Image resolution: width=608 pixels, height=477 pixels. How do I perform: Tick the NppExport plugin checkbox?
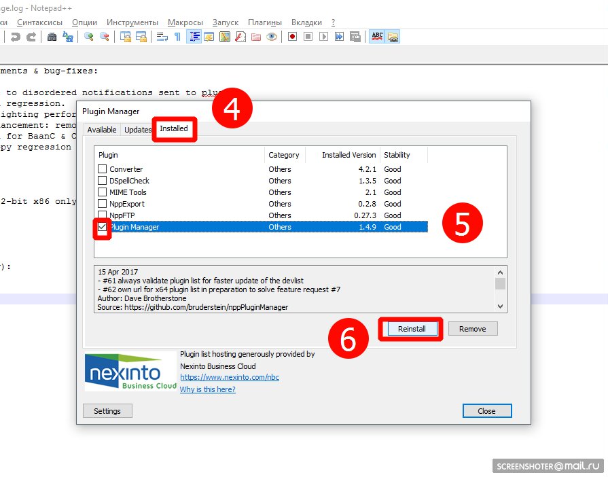pyautogui.click(x=103, y=204)
